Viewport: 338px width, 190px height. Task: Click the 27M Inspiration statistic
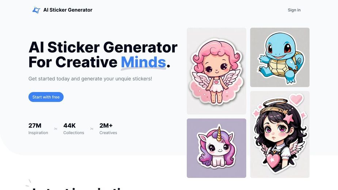click(38, 129)
